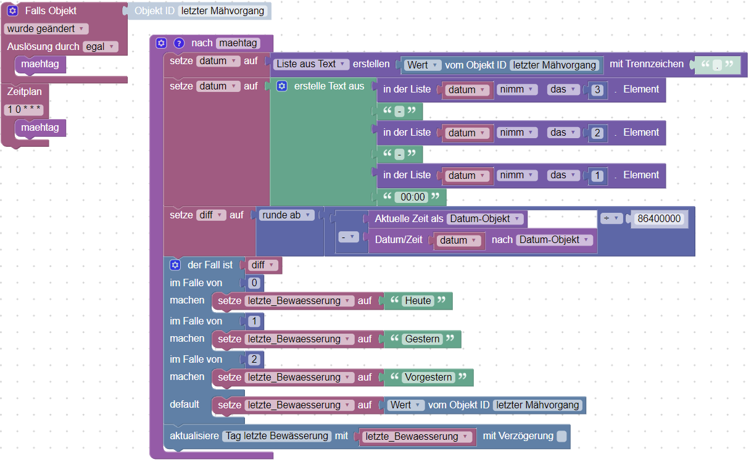Open the wurde geändert dropdown
Viewport: 754px width, 462px height.
tap(46, 29)
